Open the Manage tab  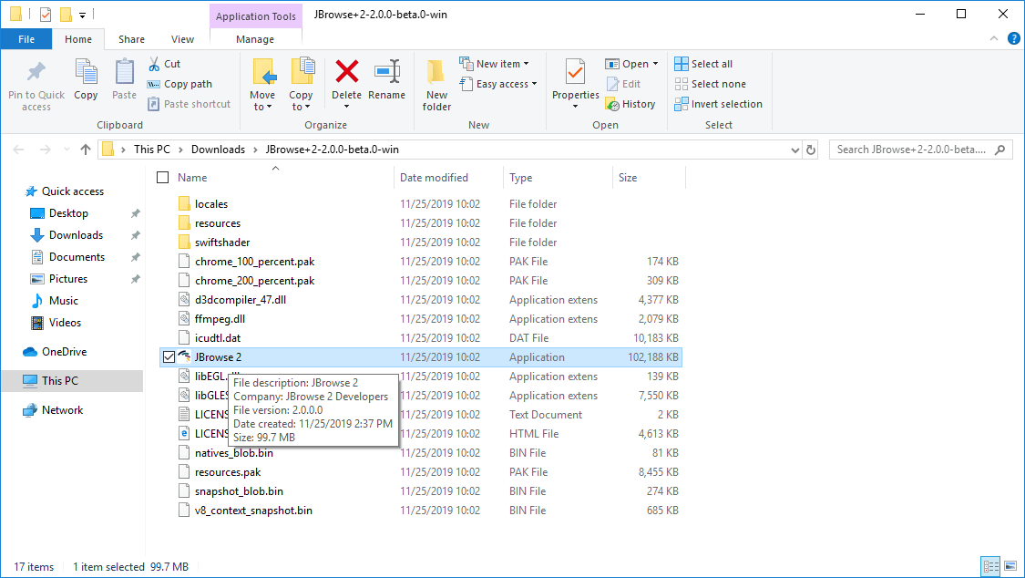tap(255, 39)
